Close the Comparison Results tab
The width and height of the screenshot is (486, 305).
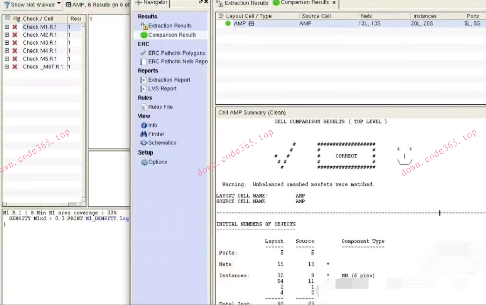pyautogui.click(x=334, y=3)
